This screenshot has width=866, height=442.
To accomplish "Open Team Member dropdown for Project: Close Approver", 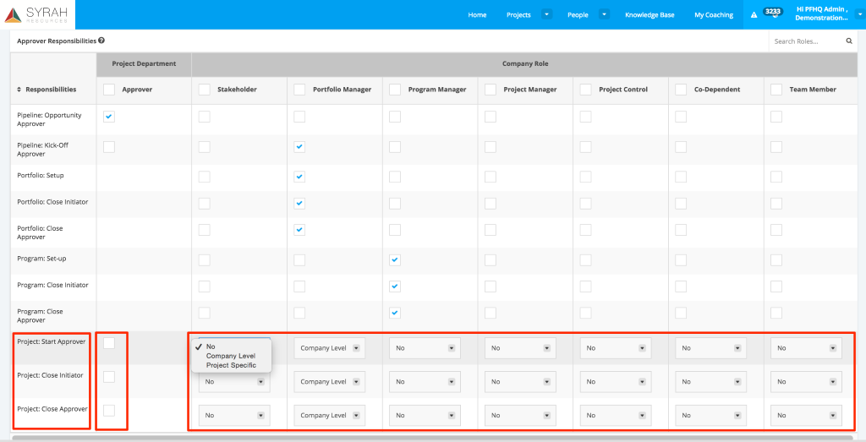I will click(x=806, y=416).
